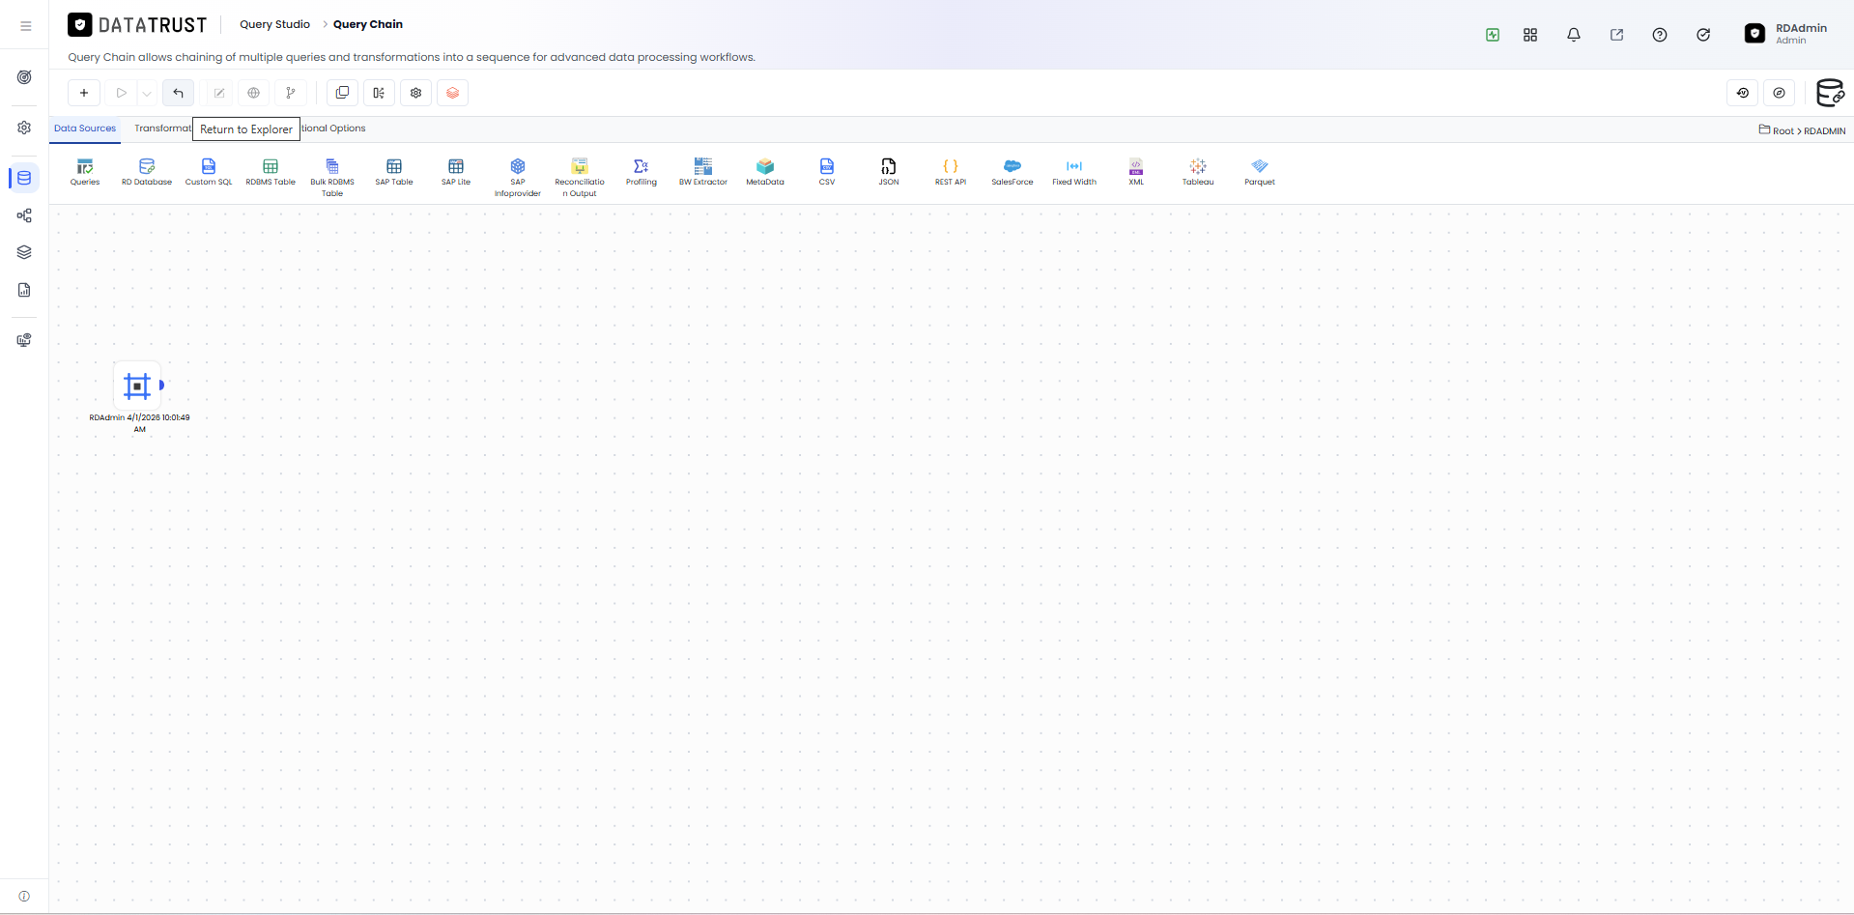Open the Transformations tab
1854x915 pixels.
[162, 129]
